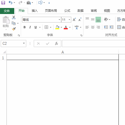Click the wén phonetic guide icon
This screenshot has width=125, height=125.
76,27
